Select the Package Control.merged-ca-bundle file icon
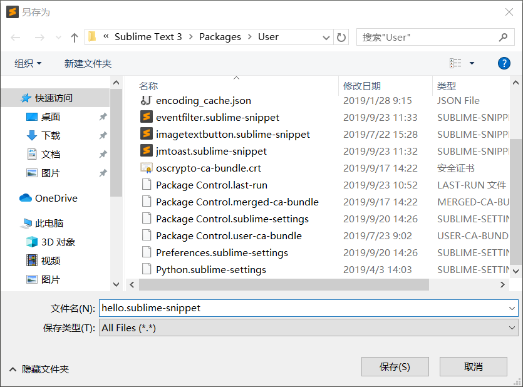This screenshot has width=523, height=387. pos(147,202)
